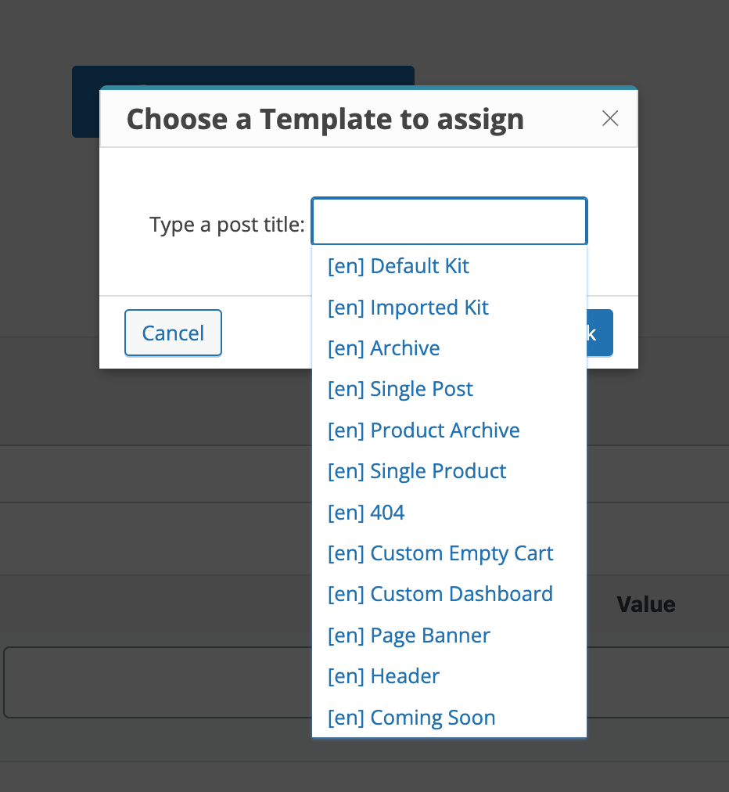
Task: Click the Value column header
Action: coord(646,604)
